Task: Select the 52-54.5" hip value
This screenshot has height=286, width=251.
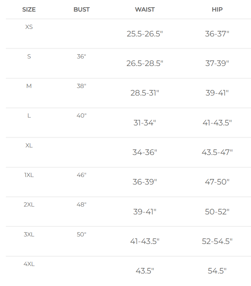Action: click(x=217, y=241)
